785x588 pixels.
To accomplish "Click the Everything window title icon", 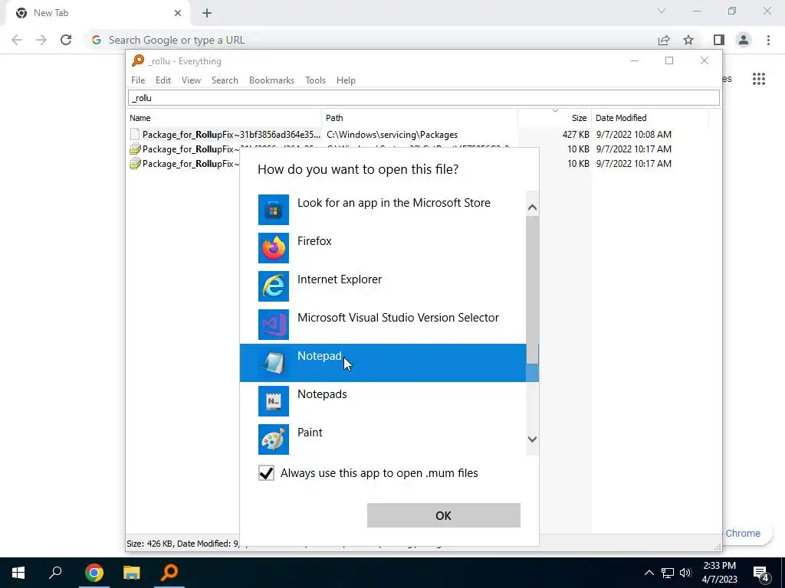I will pos(138,61).
